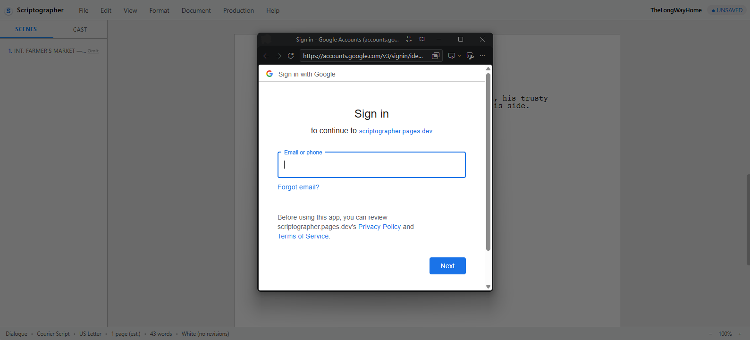Click the Omit link on scene 1
Image resolution: width=750 pixels, height=340 pixels.
(93, 51)
